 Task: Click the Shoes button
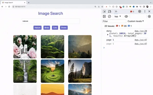pos(64,28)
